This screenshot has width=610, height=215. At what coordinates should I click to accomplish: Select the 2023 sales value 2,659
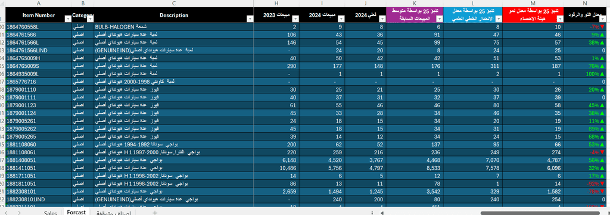click(x=276, y=191)
